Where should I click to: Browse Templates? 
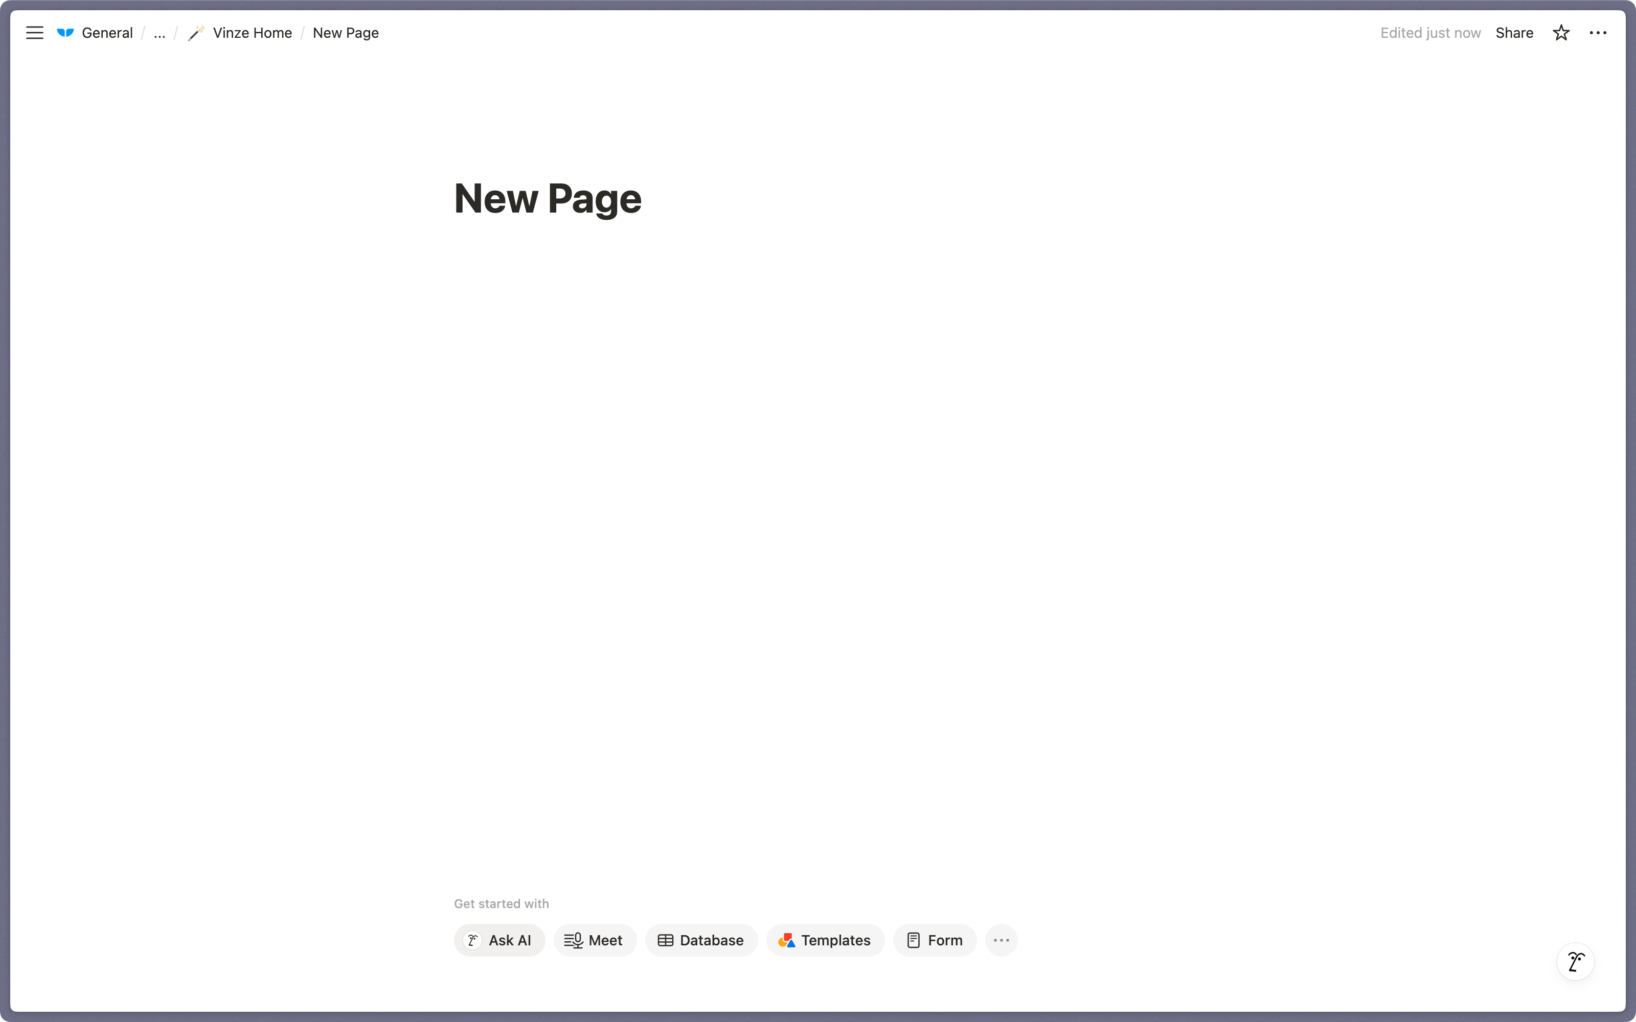(825, 940)
